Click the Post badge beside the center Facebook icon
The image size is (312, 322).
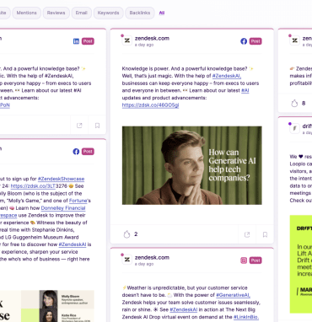click(256, 41)
